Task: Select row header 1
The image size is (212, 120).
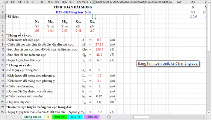Action: [3, 7]
